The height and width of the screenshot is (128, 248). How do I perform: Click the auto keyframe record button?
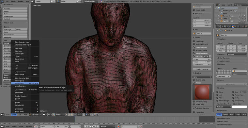[118, 126]
